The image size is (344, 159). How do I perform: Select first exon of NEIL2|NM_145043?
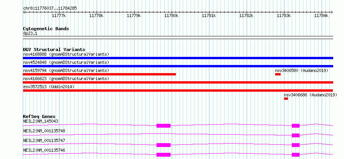[x=163, y=126]
